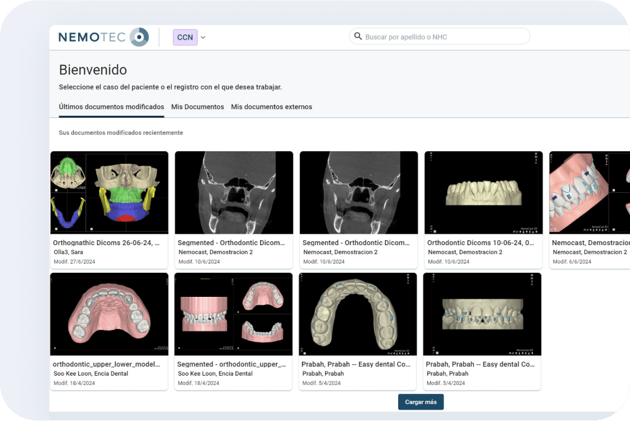The height and width of the screenshot is (421, 630).
Task: Click Sus documentos modificados recientemente label
Action: 121,133
